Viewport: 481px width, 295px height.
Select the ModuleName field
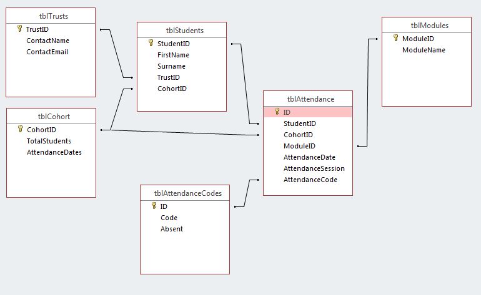[x=424, y=50]
